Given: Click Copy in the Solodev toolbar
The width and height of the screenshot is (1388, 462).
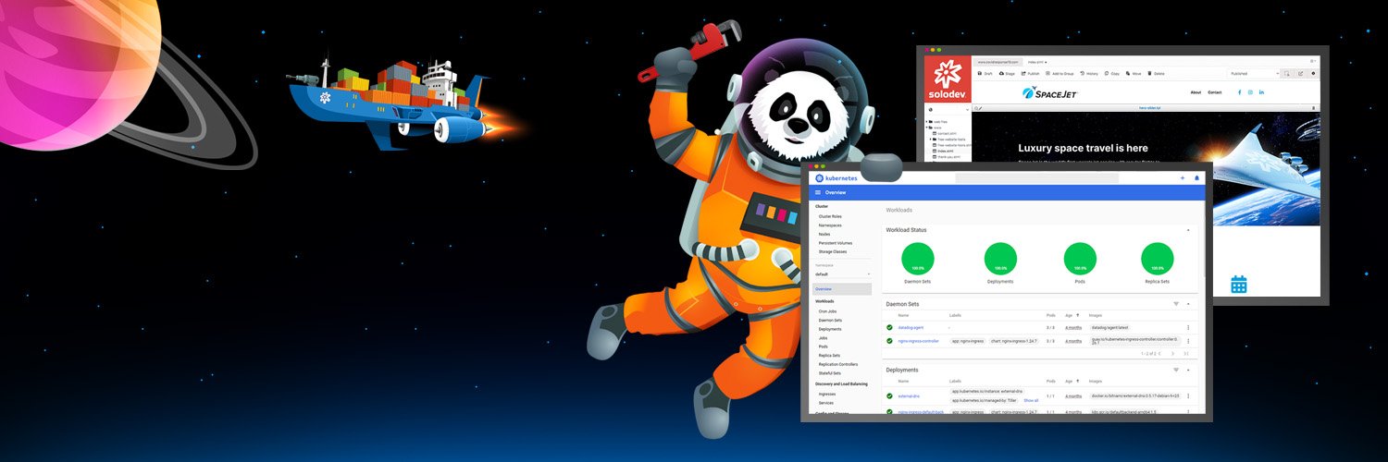Looking at the screenshot, I should click(1112, 73).
